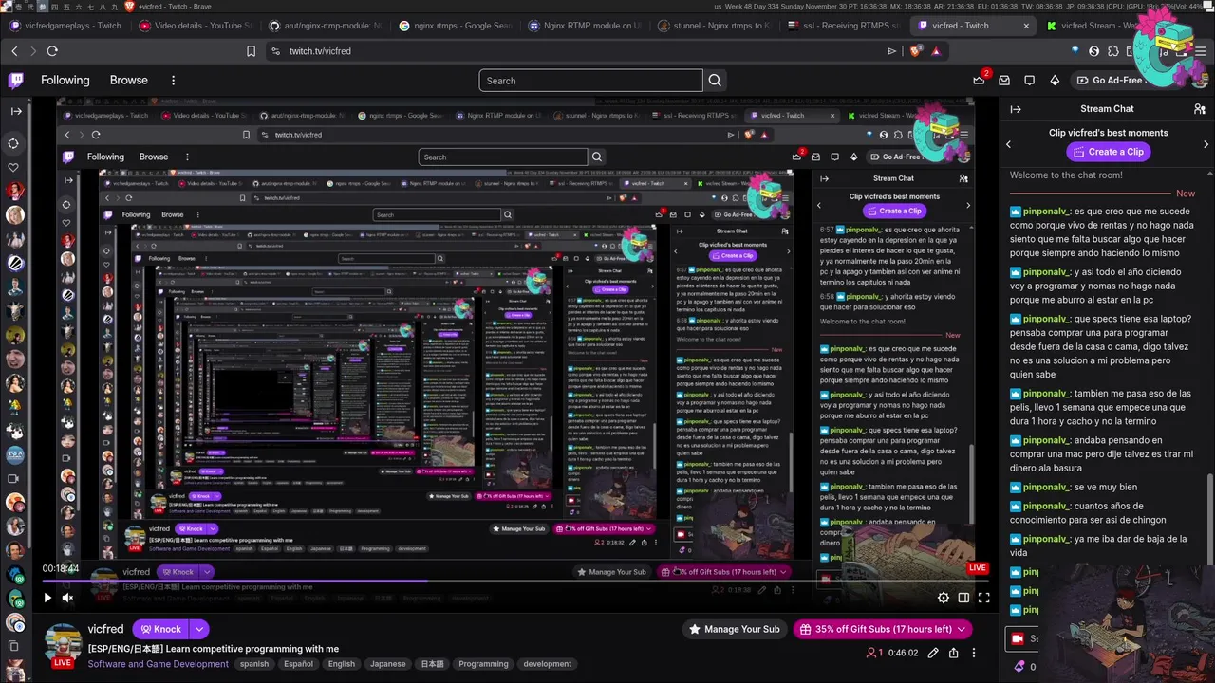The width and height of the screenshot is (1215, 683).
Task: Open the Prime loot notifications icon
Action: 979,81
